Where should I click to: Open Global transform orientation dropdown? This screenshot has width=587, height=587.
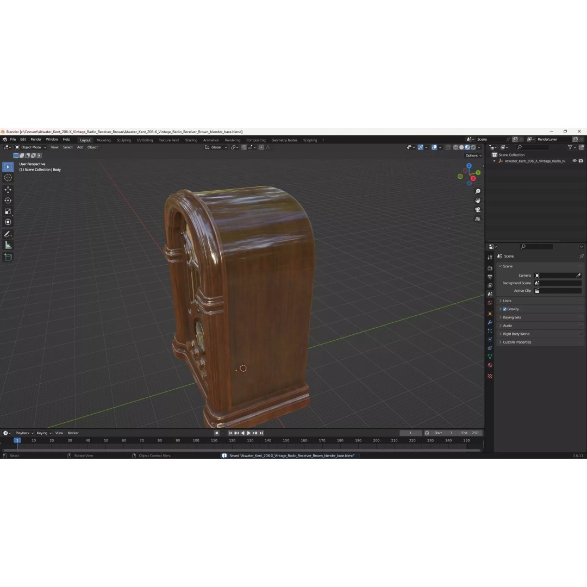coord(216,147)
